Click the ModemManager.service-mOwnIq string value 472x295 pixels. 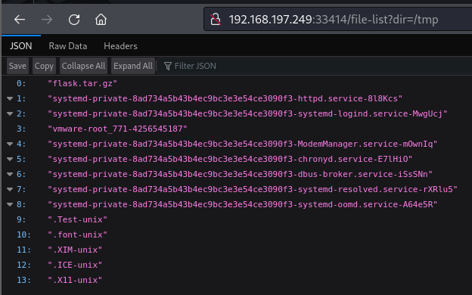242,144
